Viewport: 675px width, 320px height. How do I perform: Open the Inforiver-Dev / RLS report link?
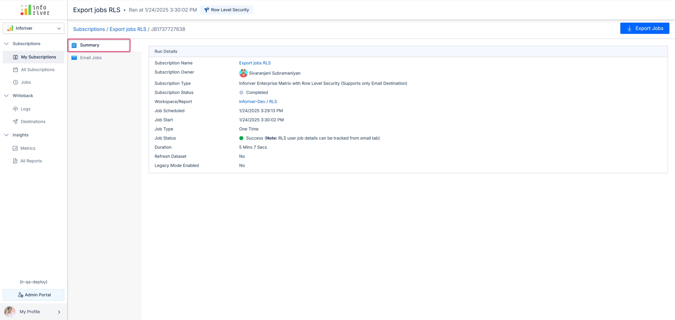coord(258,102)
